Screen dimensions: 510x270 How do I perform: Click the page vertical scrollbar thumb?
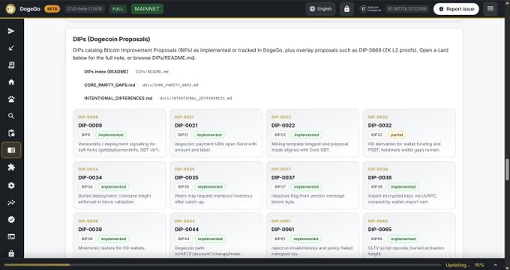pos(507,169)
